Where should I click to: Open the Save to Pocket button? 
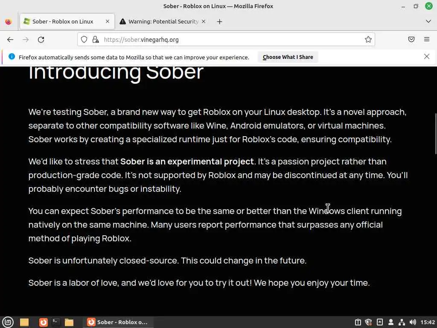411,39
